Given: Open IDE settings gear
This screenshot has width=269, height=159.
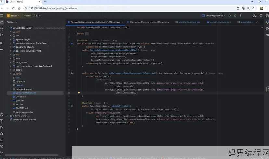Looking at the screenshot, I should pos(267,16).
